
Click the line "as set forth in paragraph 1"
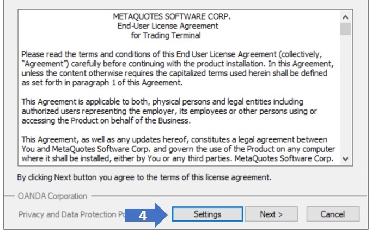(101, 83)
